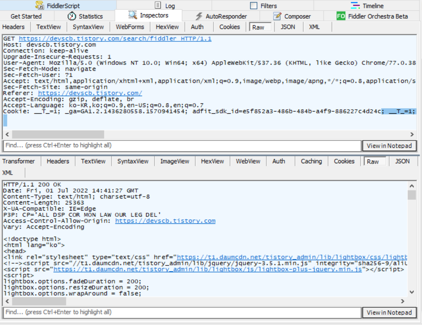Click the FiddlerScript JS icon
Image resolution: width=422 pixels, height=325 pixels.
coord(39,5)
